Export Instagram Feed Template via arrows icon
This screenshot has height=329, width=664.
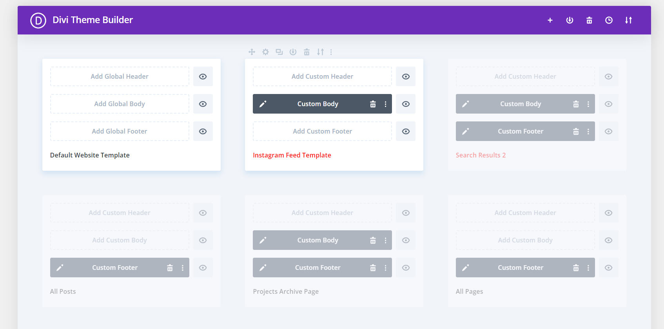(320, 52)
